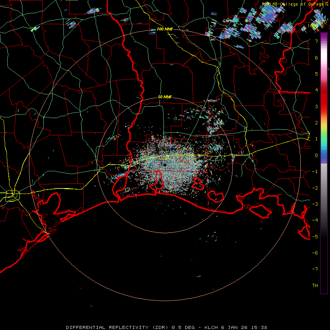Click the "-6" label on the color scale
Viewport: 330px width, 330px height.
click(x=315, y=253)
